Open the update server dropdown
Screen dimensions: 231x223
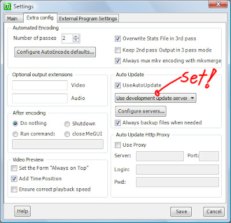click(x=155, y=98)
